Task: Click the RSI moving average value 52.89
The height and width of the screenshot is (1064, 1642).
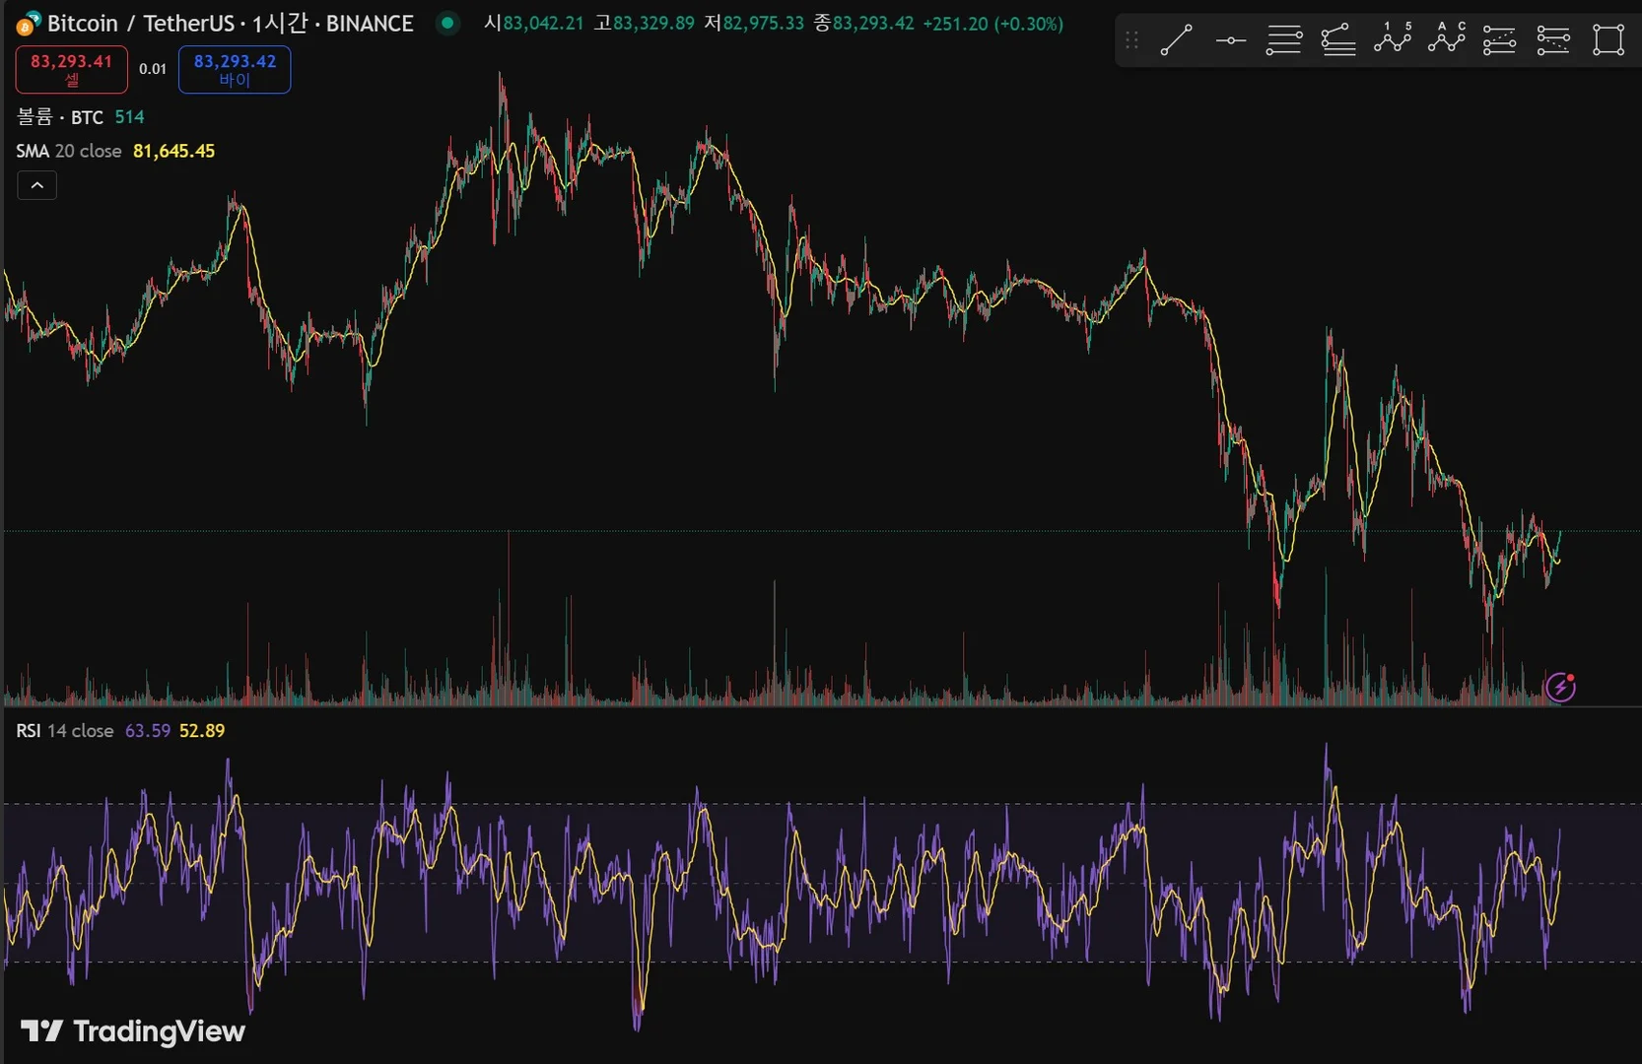Action: tap(202, 731)
